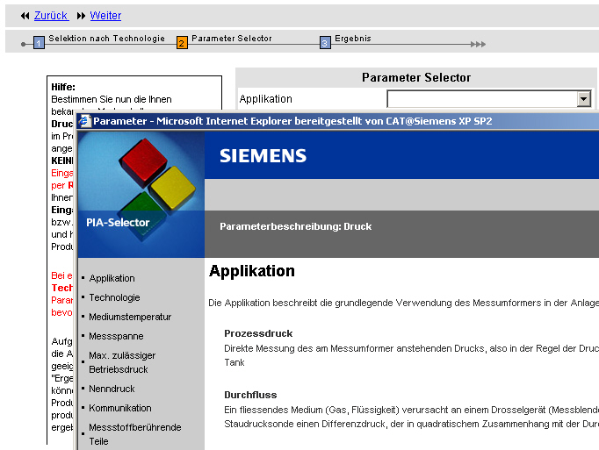Open Messstoffberührende Teile sidebar entry
599x450 pixels.
coord(135,434)
